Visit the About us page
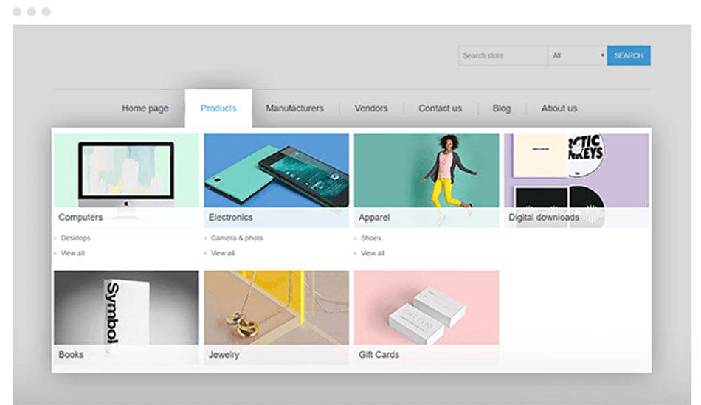This screenshot has height=405, width=701. [559, 108]
